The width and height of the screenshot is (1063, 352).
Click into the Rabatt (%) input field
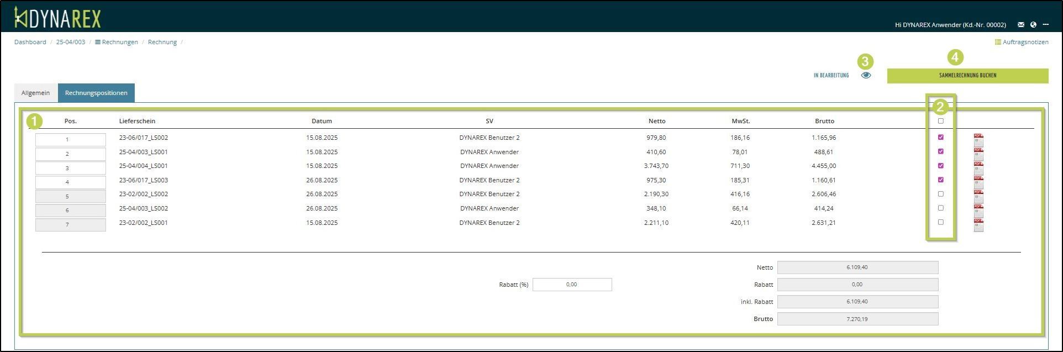click(572, 285)
